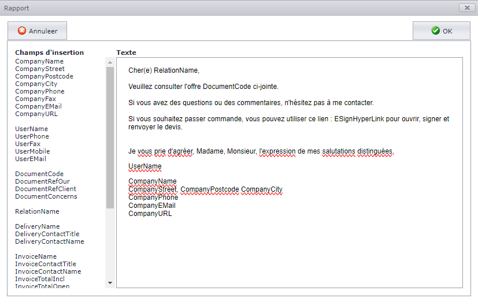Click the red Annuleer cancel icon
This screenshot has height=302, width=478.
click(22, 31)
